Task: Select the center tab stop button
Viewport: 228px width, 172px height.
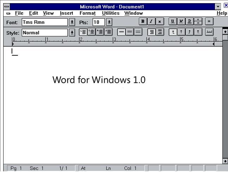Action: (x=181, y=32)
